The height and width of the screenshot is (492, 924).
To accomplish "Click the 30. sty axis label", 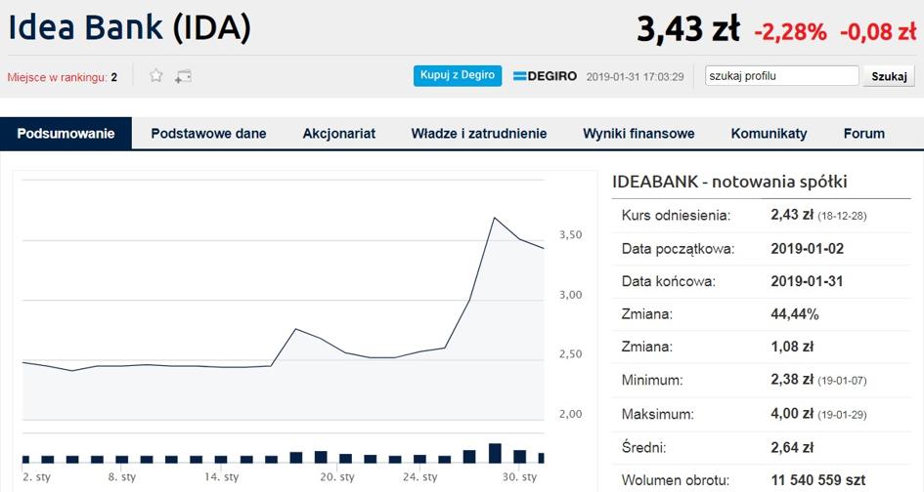I will click(x=519, y=476).
